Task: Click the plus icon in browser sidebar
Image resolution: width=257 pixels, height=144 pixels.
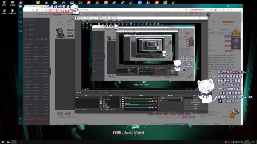Action: pyautogui.click(x=21, y=118)
